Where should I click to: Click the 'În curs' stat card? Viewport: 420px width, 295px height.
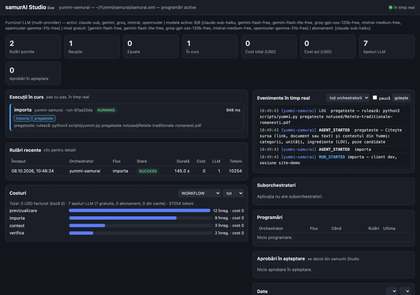210,47
